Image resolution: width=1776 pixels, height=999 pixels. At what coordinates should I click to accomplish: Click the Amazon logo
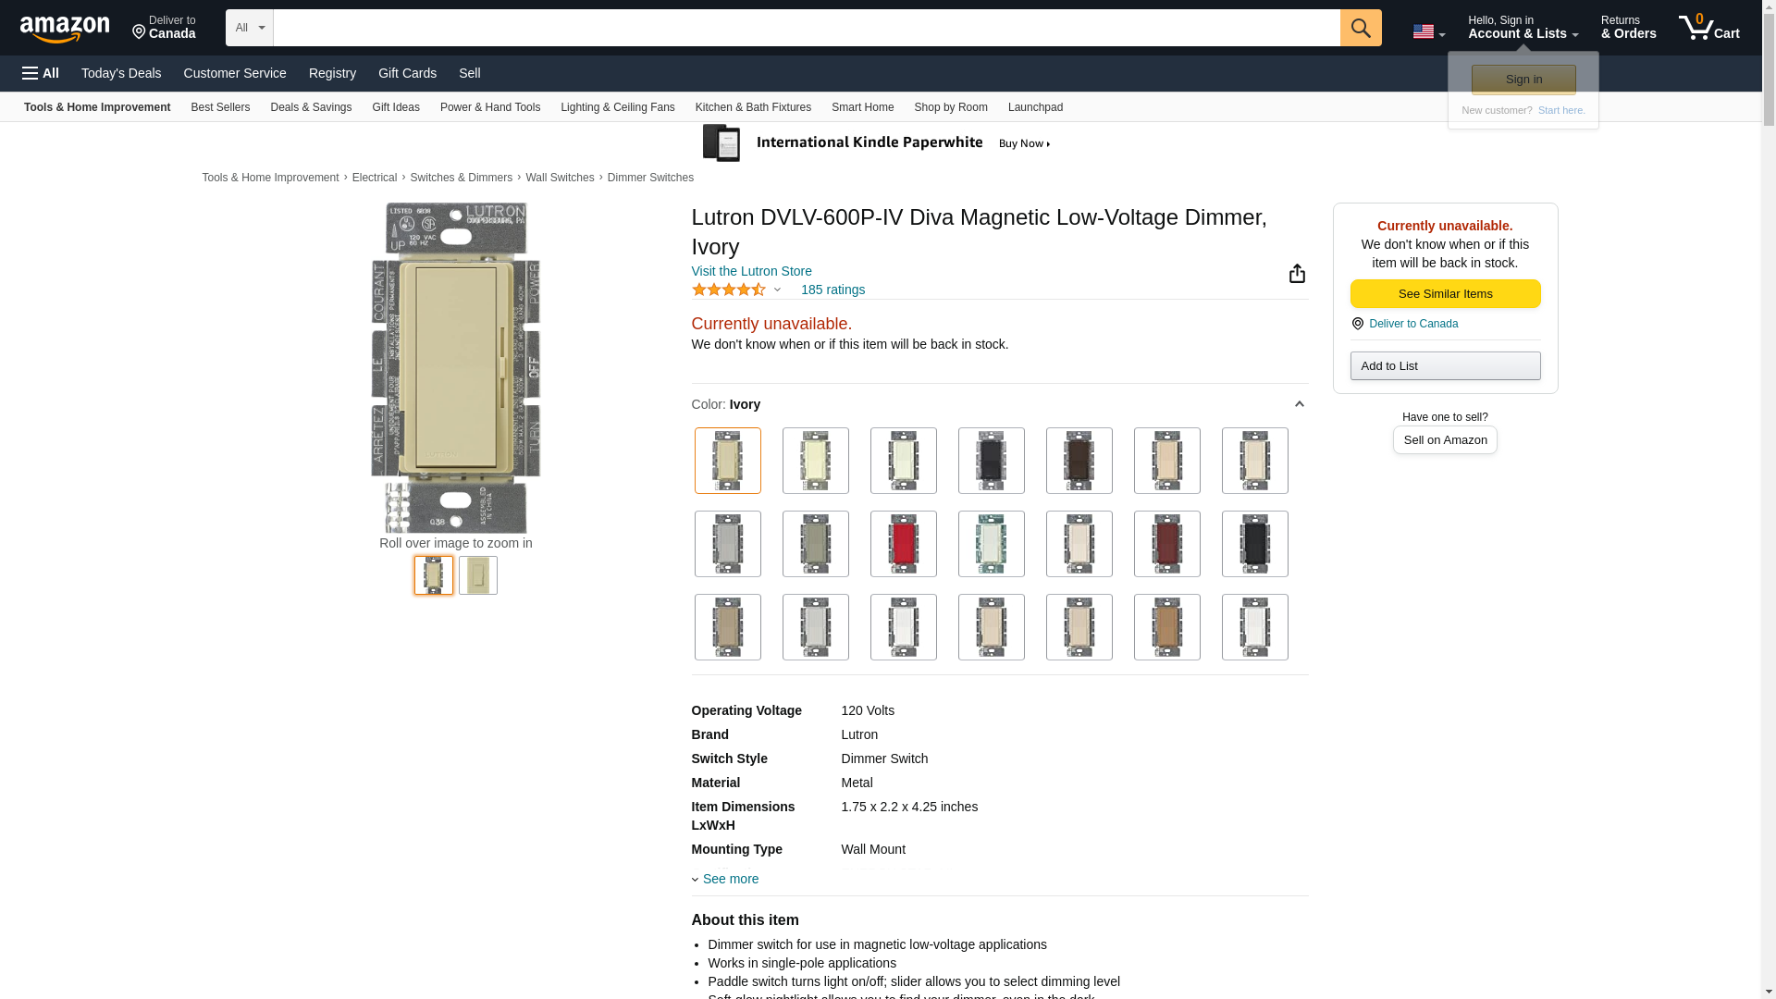click(x=65, y=29)
